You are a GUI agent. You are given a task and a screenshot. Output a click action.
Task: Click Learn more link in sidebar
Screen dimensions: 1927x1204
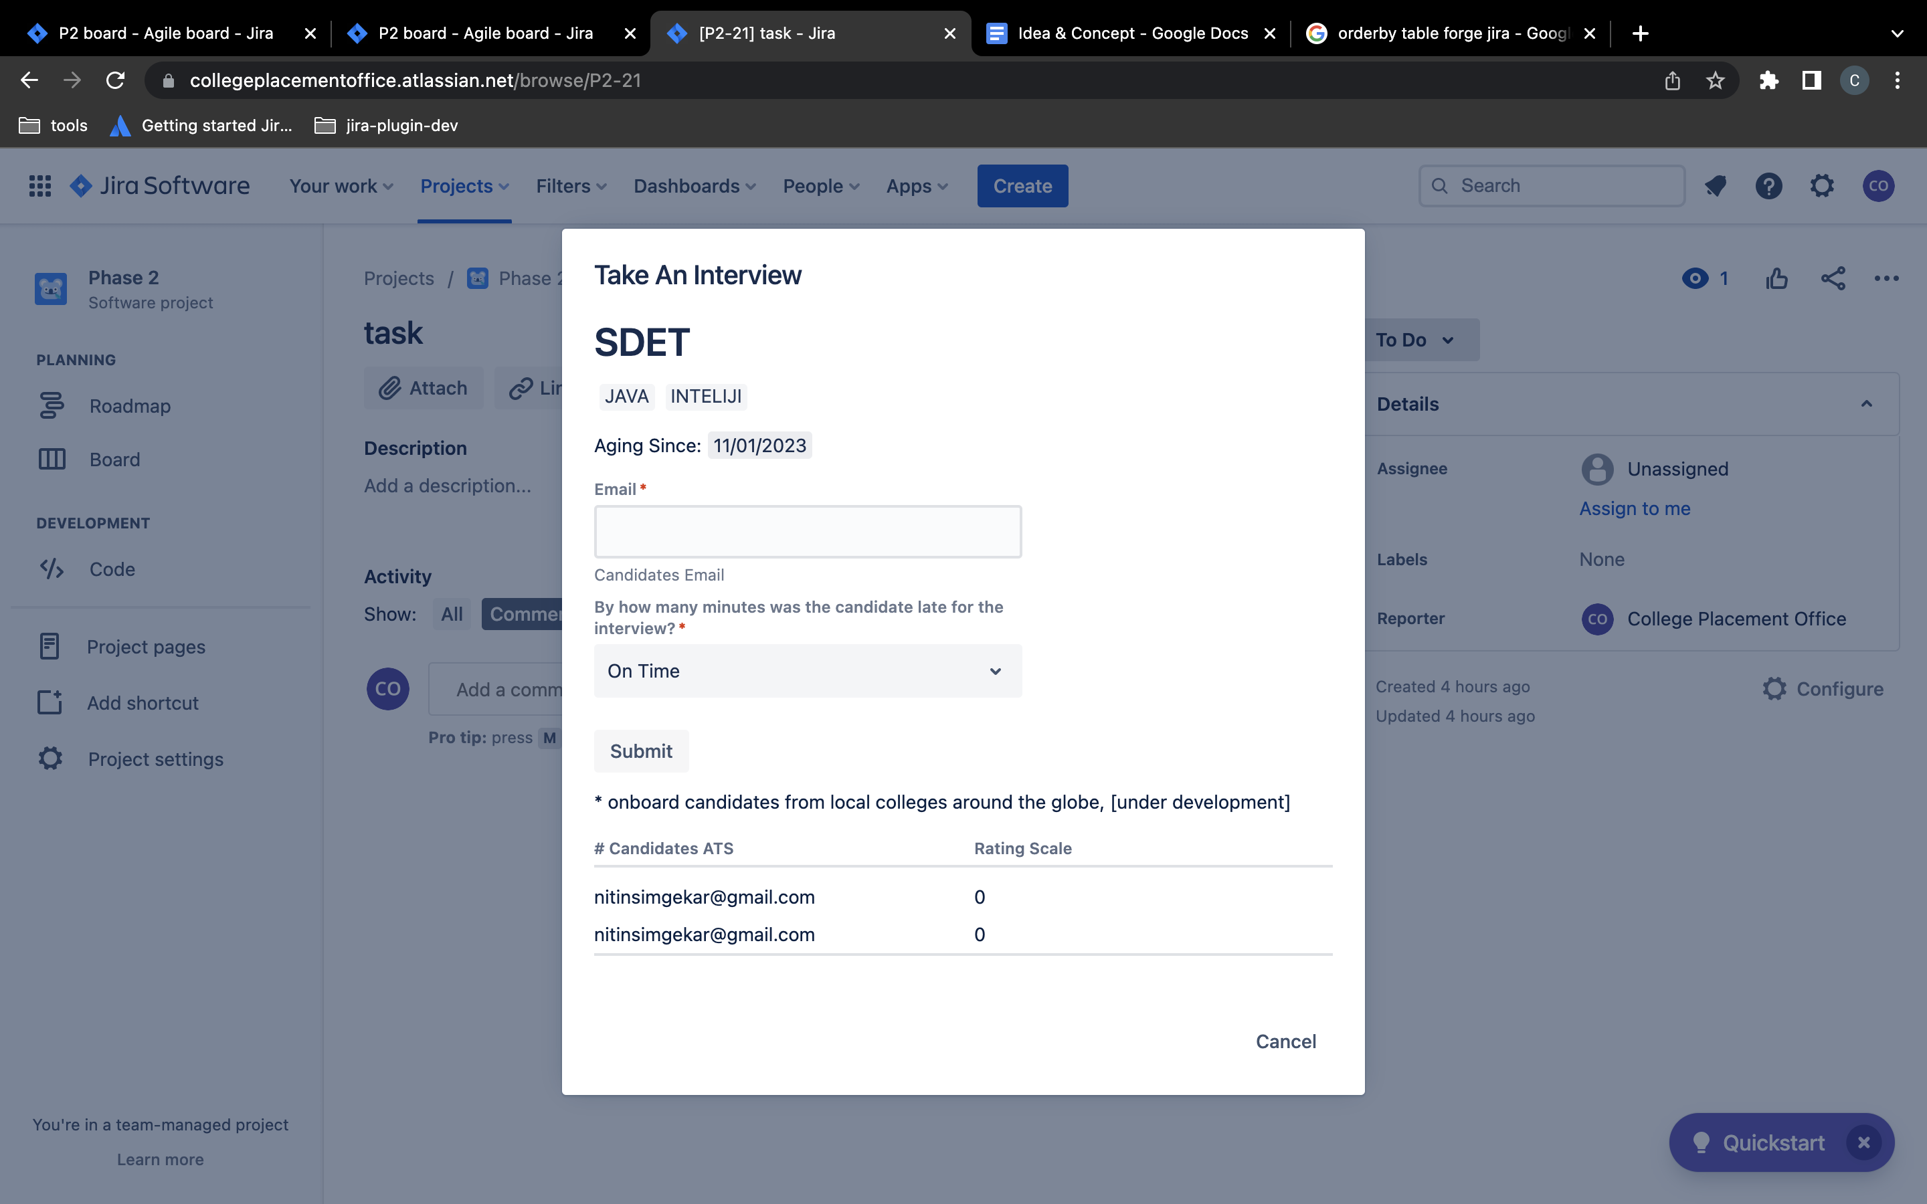coord(160,1159)
